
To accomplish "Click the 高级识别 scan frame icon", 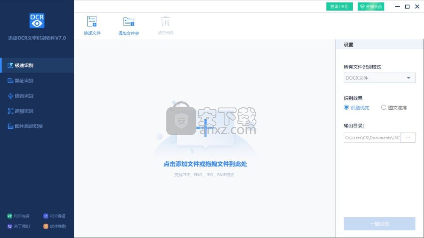I will click(10, 111).
